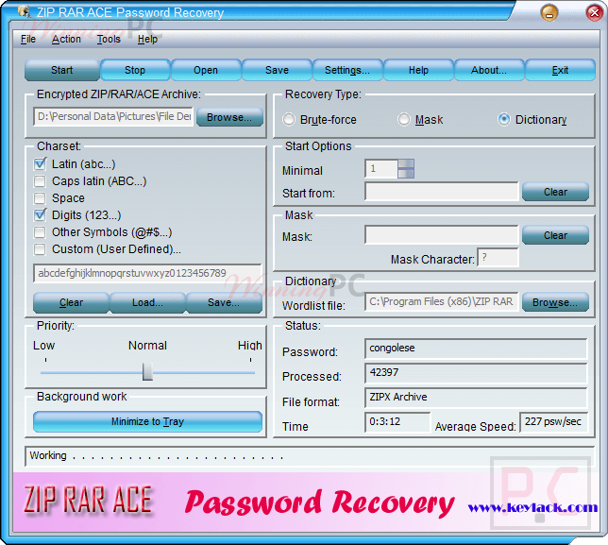Click the Help toolbar button
The width and height of the screenshot is (608, 545).
[x=418, y=70]
